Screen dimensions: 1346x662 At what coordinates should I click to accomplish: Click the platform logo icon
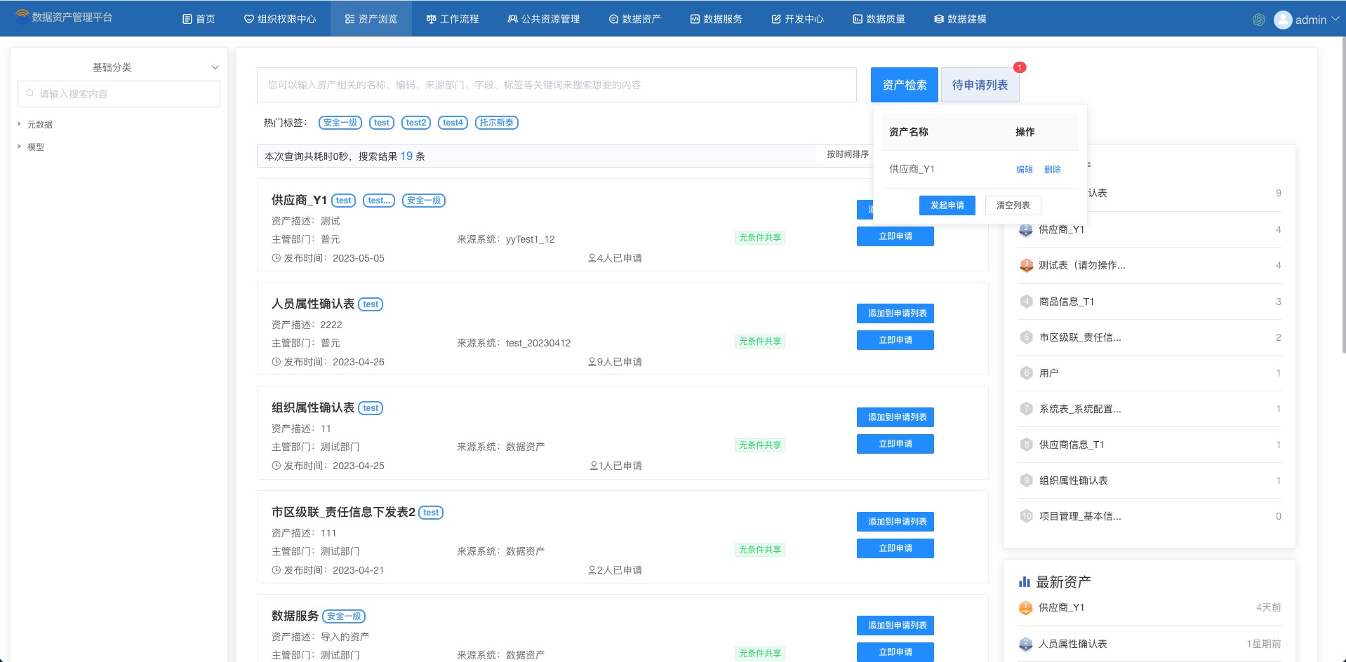click(x=22, y=16)
